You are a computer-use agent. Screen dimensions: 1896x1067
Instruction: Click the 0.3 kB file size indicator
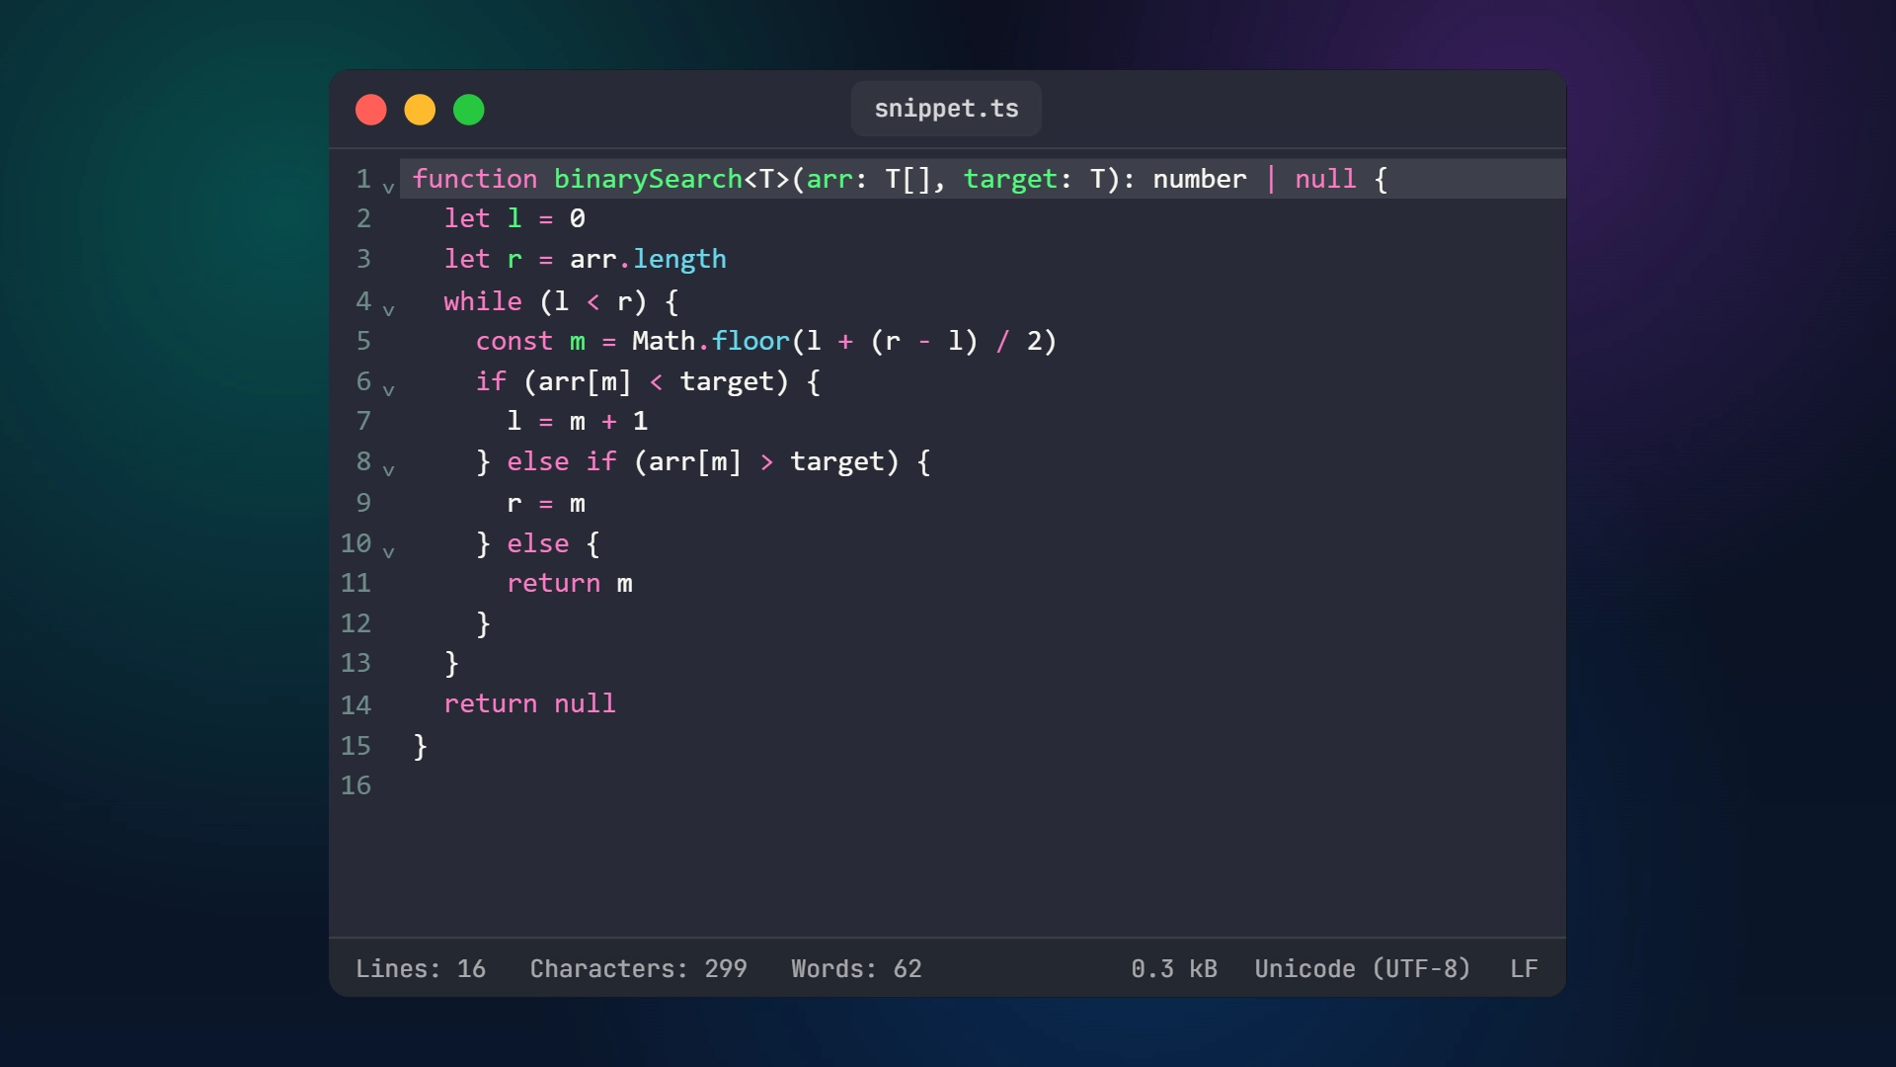(x=1173, y=969)
